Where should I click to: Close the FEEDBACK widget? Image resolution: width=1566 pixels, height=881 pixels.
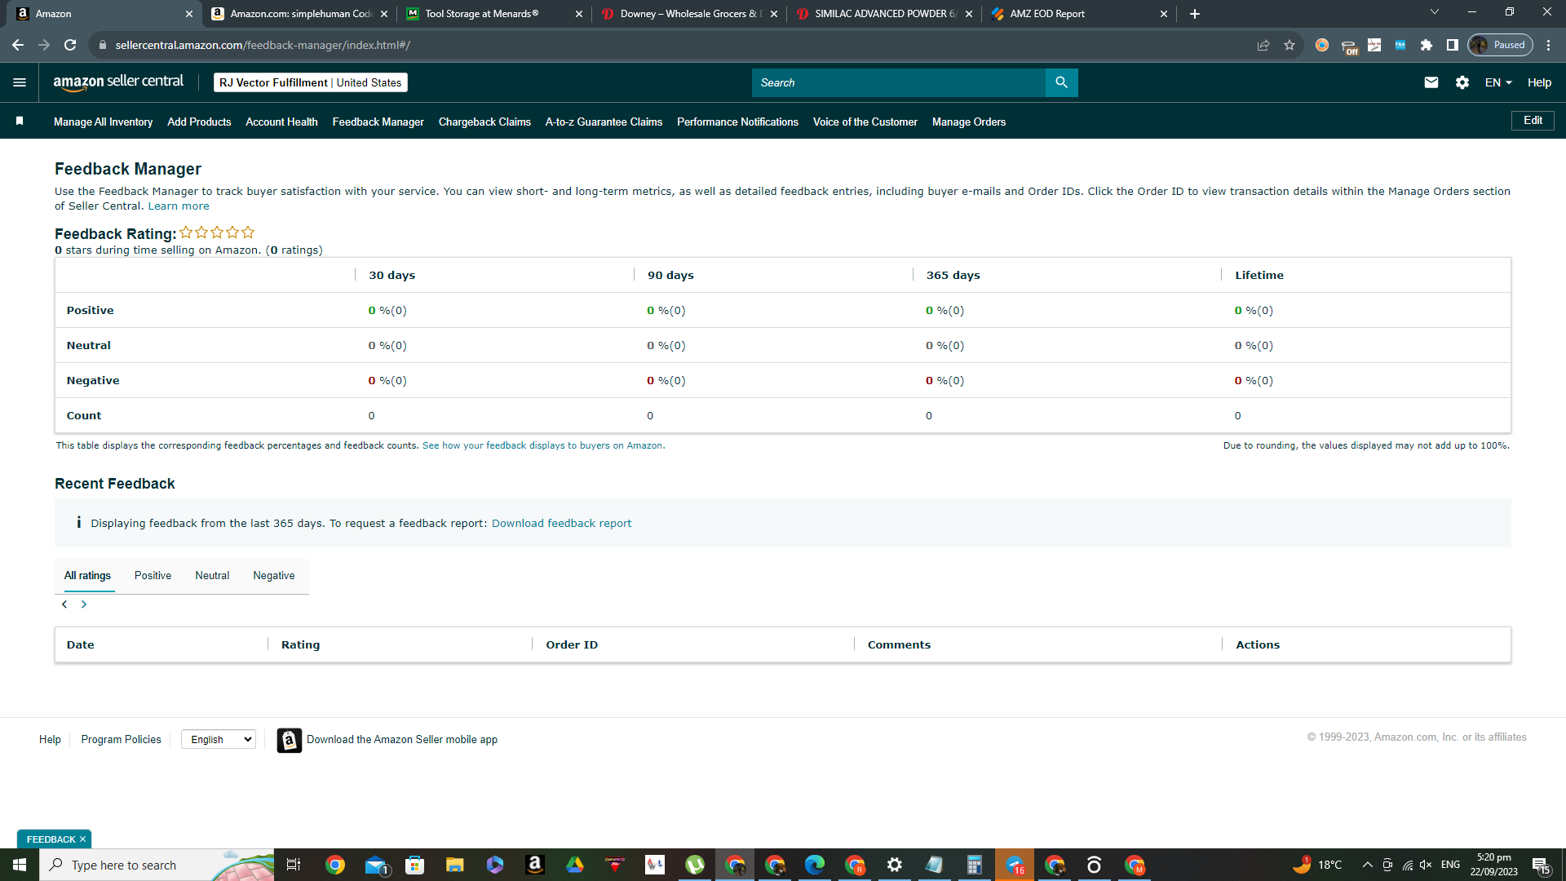[x=82, y=839]
